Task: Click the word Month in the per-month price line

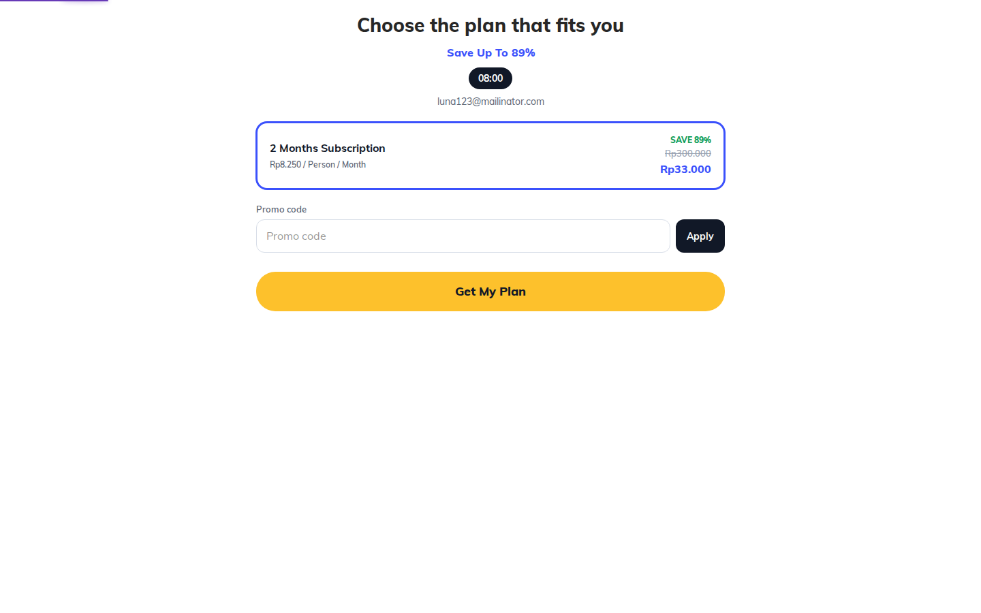Action: 354,164
